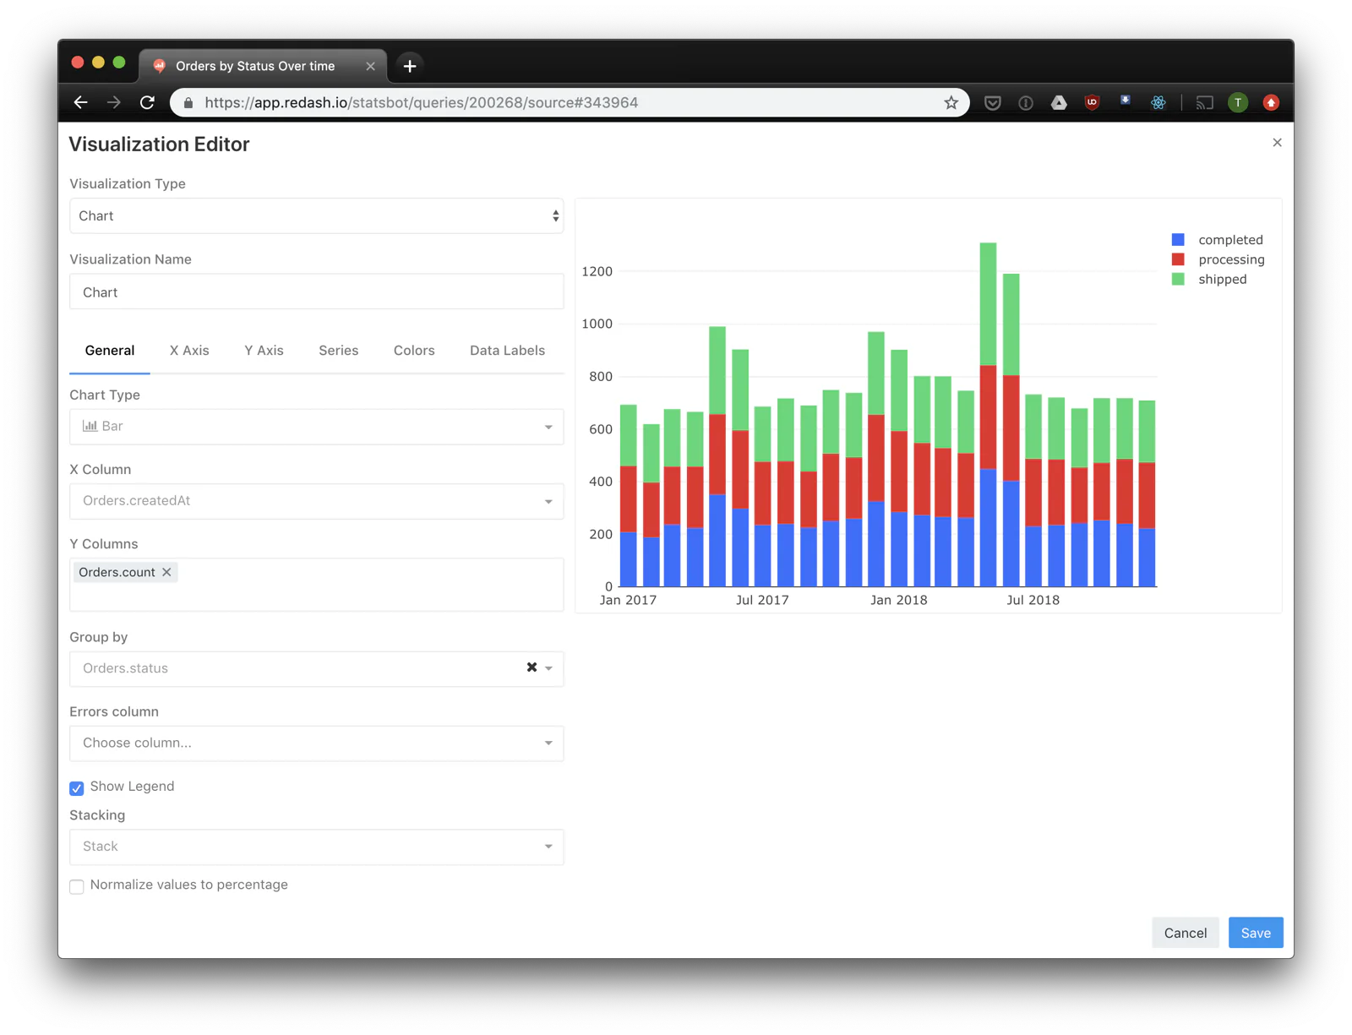Viewport: 1352px width, 1035px height.
Task: Open the browser profile avatar T
Action: click(x=1238, y=102)
